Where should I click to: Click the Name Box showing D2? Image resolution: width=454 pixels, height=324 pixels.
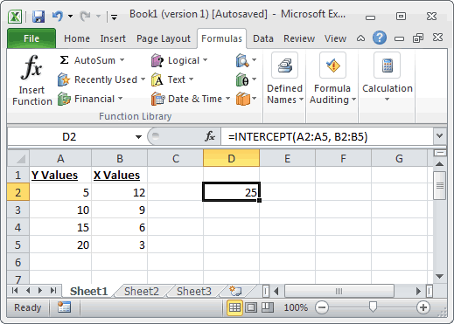click(x=69, y=136)
